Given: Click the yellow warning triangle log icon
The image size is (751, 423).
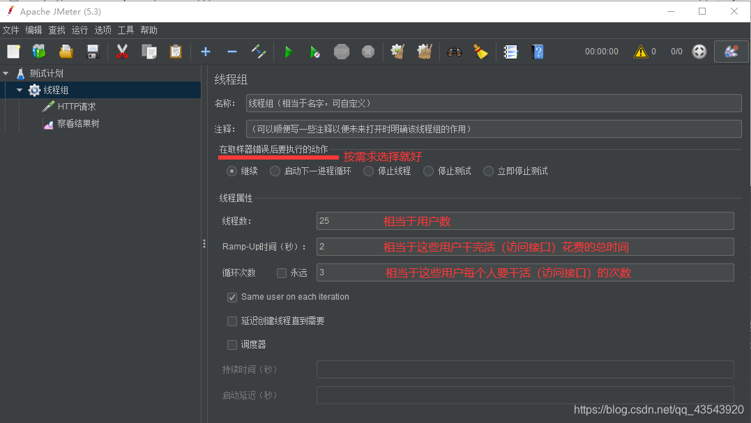Looking at the screenshot, I should click(640, 52).
